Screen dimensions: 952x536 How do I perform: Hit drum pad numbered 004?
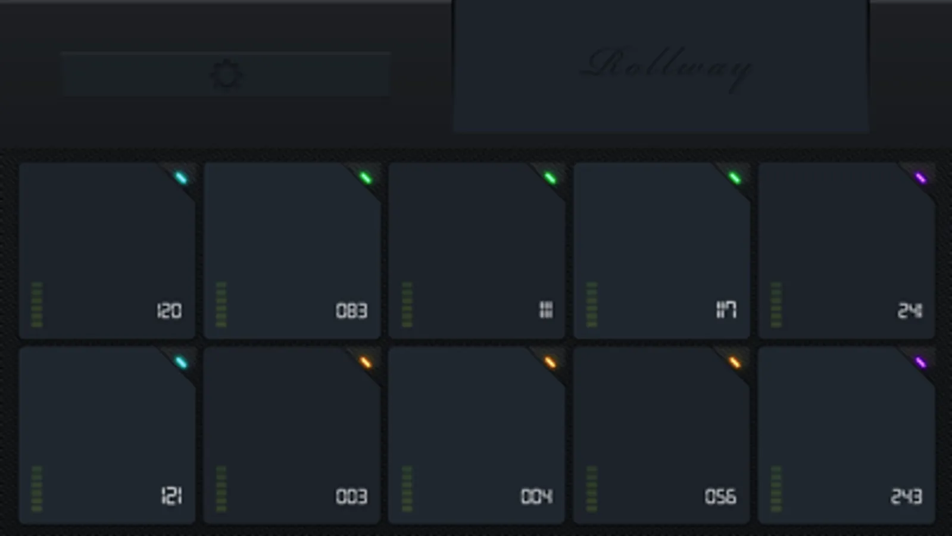pos(476,435)
